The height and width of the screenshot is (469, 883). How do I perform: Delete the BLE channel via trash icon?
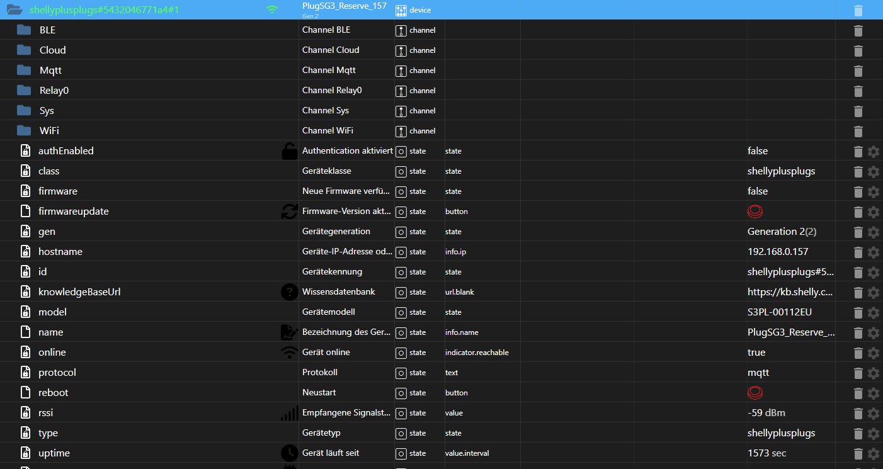pos(858,30)
